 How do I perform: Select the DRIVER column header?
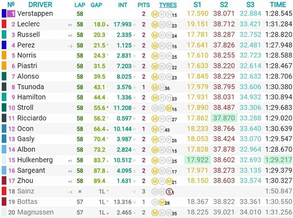click(40, 4)
